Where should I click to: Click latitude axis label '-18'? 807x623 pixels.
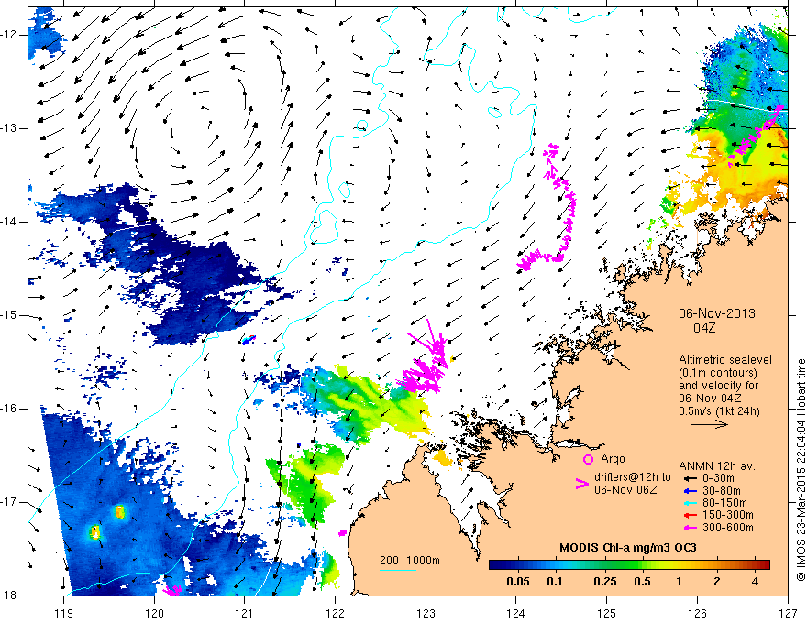click(x=9, y=596)
